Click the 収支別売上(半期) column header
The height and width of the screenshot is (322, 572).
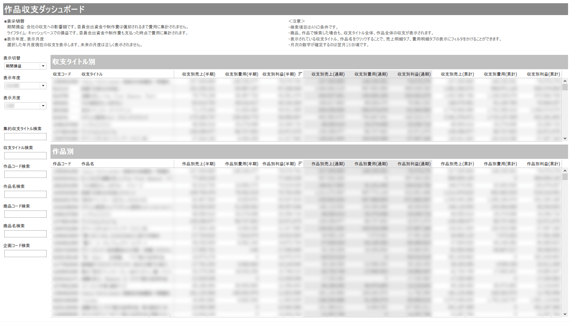199,74
